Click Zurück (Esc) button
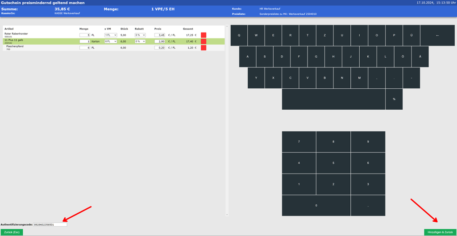The image size is (457, 236). (x=12, y=232)
